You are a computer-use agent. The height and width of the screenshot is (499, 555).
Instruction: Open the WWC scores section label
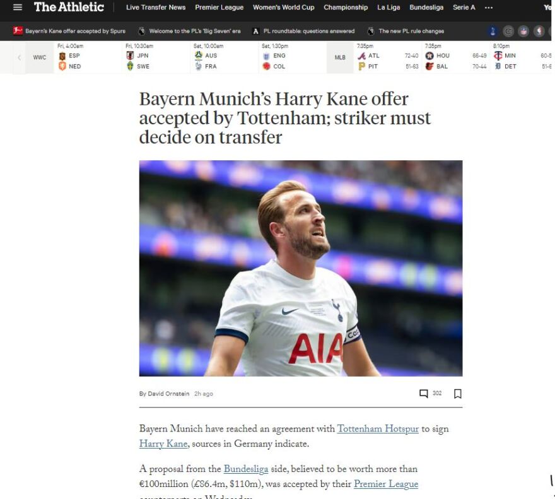tap(40, 57)
